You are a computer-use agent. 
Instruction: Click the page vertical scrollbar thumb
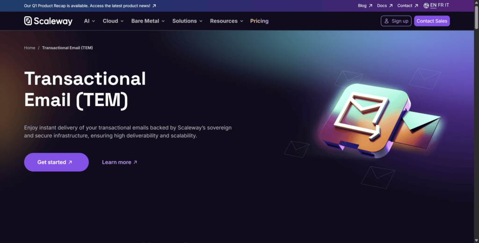coord(476,17)
